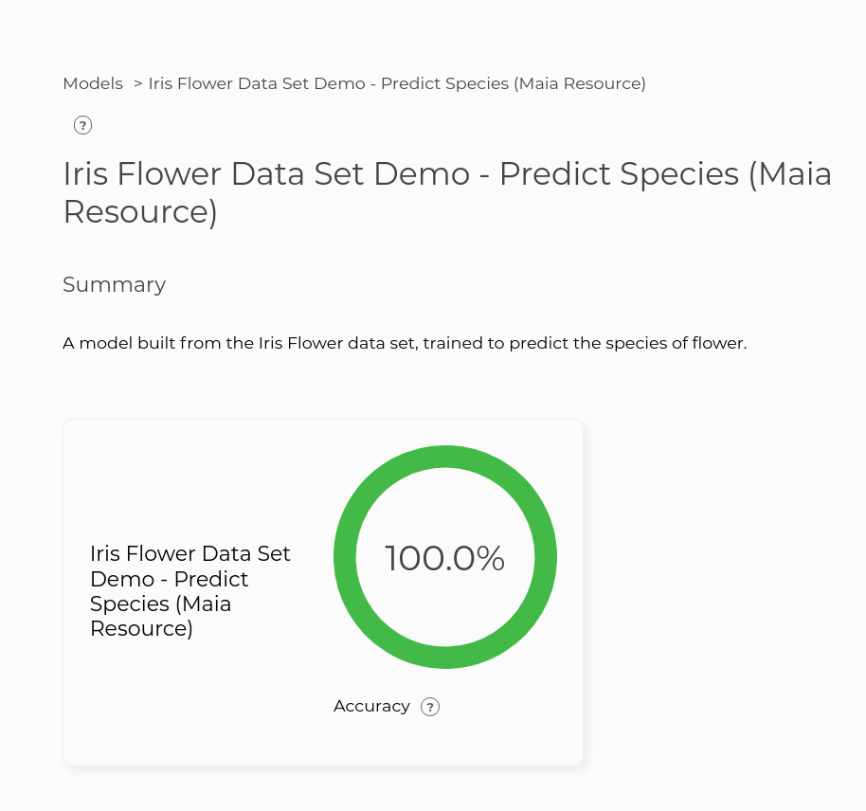Click the Summary section heading
Viewport: 866px width, 811px height.
pyautogui.click(x=114, y=284)
